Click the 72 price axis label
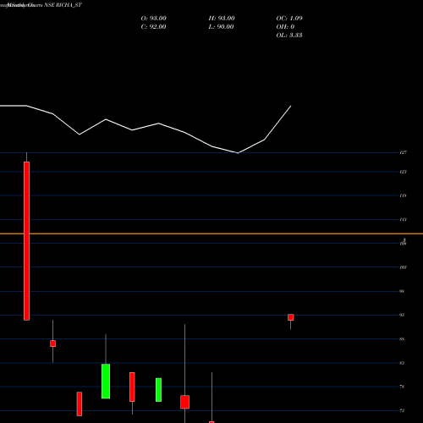 402,410
